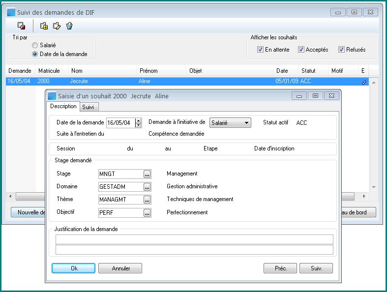This screenshot has width=387, height=292.
Task: Click the close-window toolbar icon with red square
Action: [x=21, y=26]
